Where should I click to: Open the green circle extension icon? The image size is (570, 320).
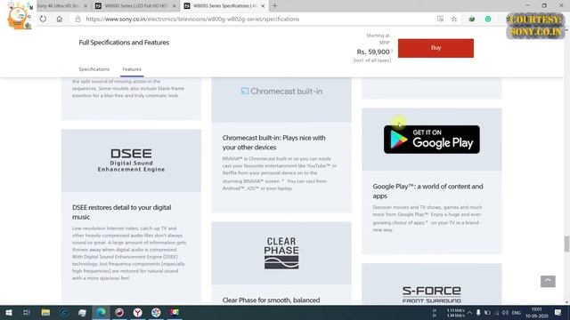[x=488, y=19]
